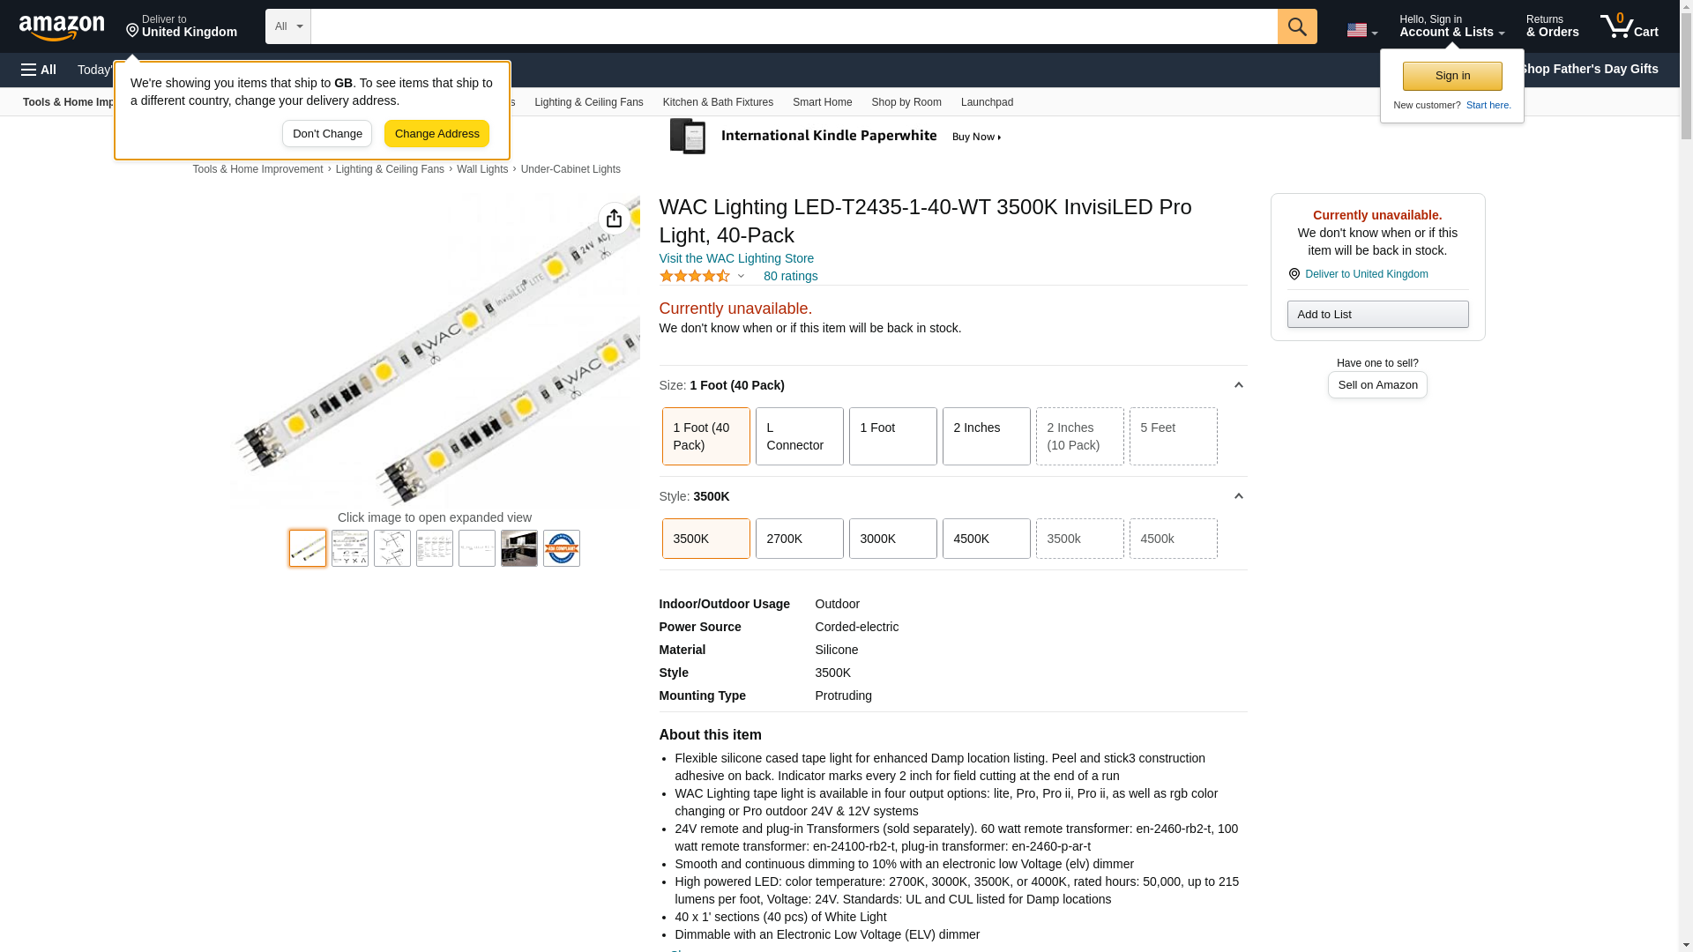Click the share icon on product image
1693x952 pixels.
point(614,219)
